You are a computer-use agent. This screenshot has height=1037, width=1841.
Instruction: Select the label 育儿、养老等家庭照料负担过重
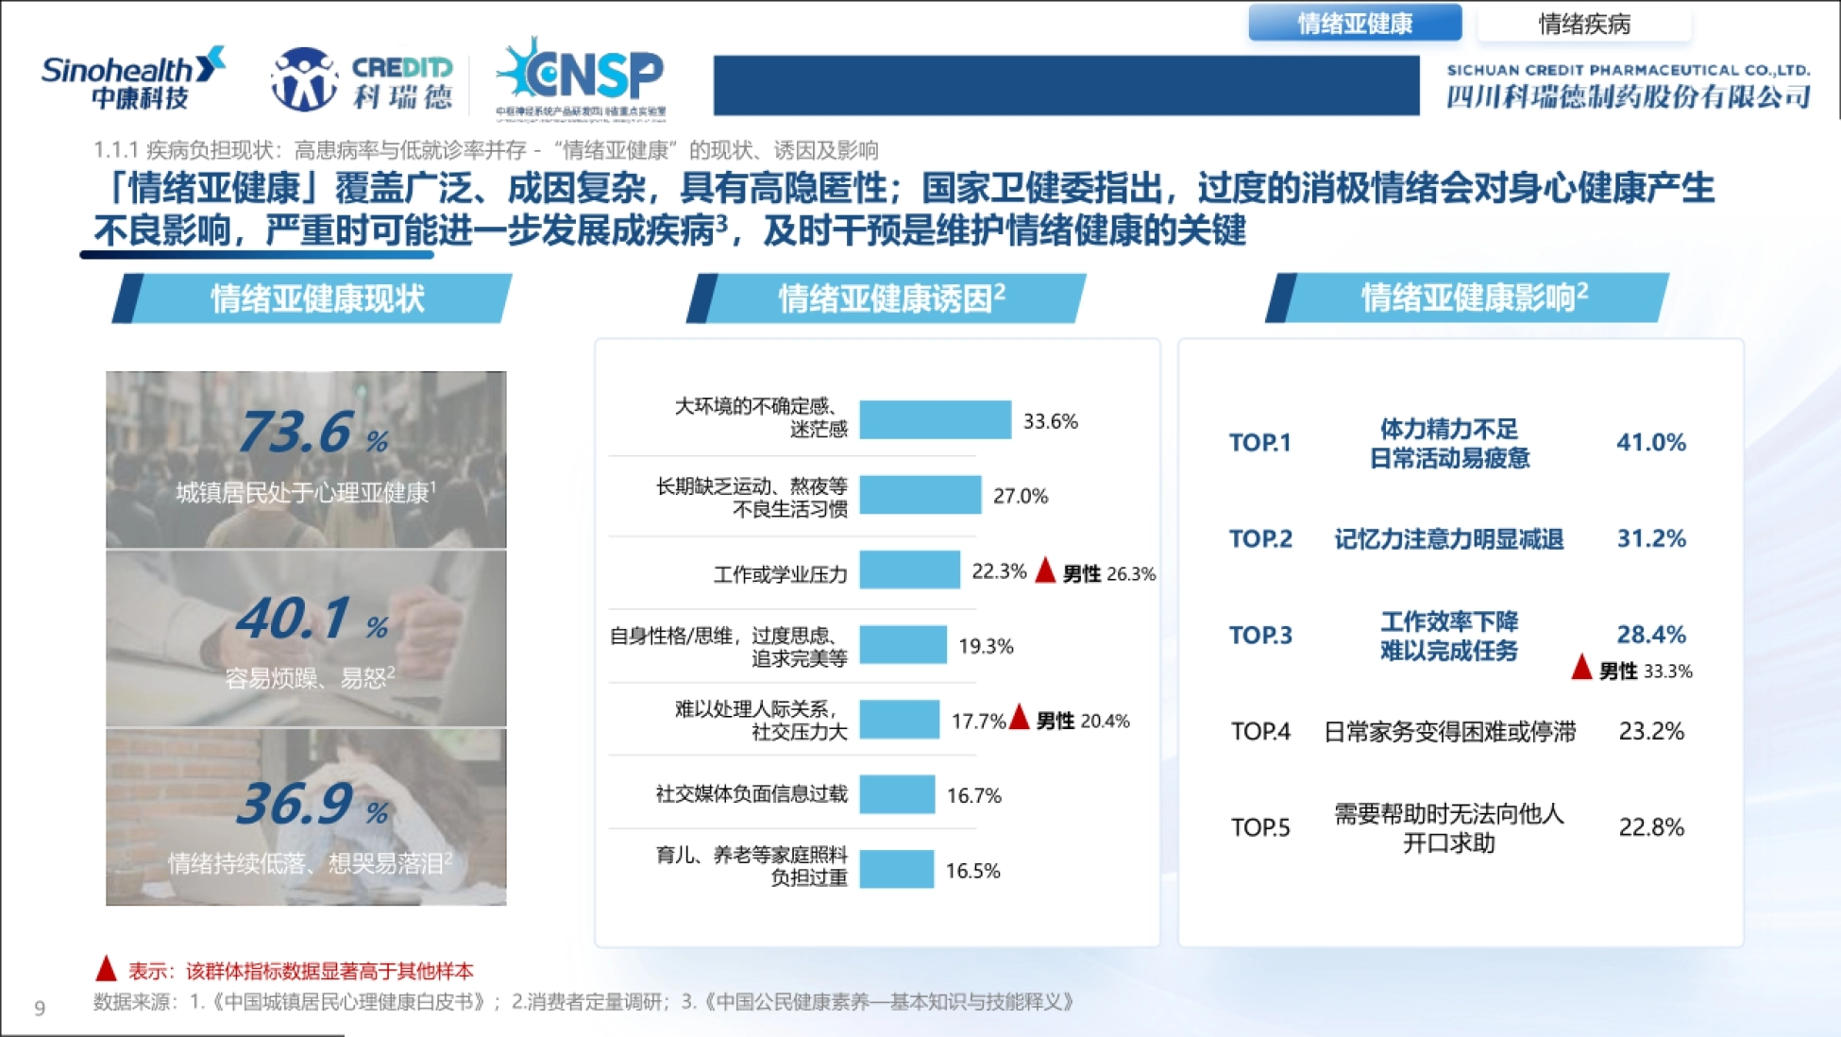pyautogui.click(x=752, y=866)
